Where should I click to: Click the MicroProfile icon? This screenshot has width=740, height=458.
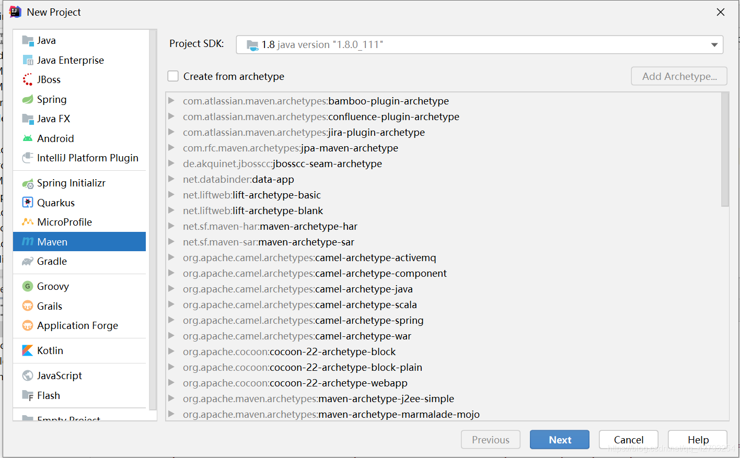point(28,222)
